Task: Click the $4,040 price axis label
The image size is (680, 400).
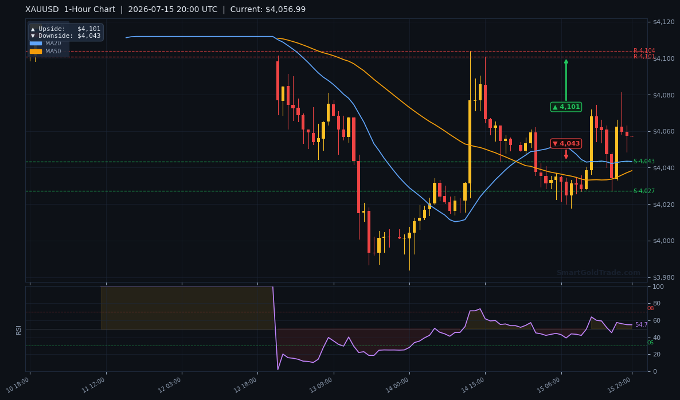Action: [x=663, y=168]
